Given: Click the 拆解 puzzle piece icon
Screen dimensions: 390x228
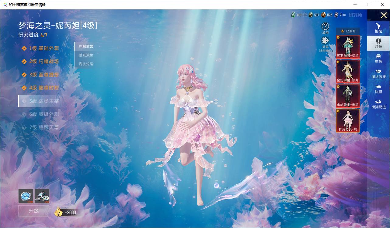Looking at the screenshot, I should pyautogui.click(x=325, y=41).
